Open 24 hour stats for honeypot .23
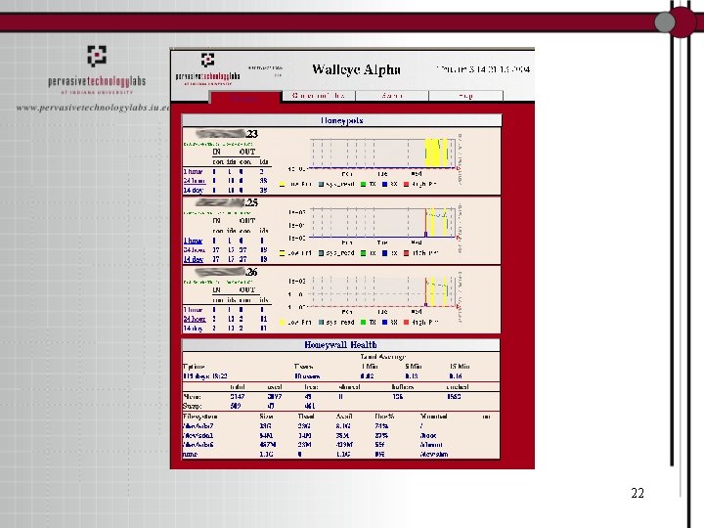704x528 pixels. coord(194,181)
